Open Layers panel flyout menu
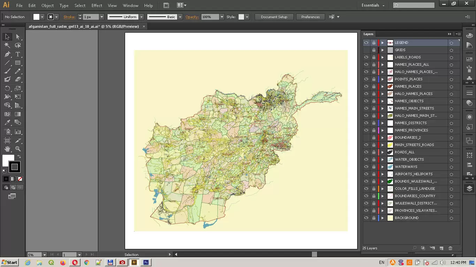This screenshot has width=476, height=267. click(458, 34)
